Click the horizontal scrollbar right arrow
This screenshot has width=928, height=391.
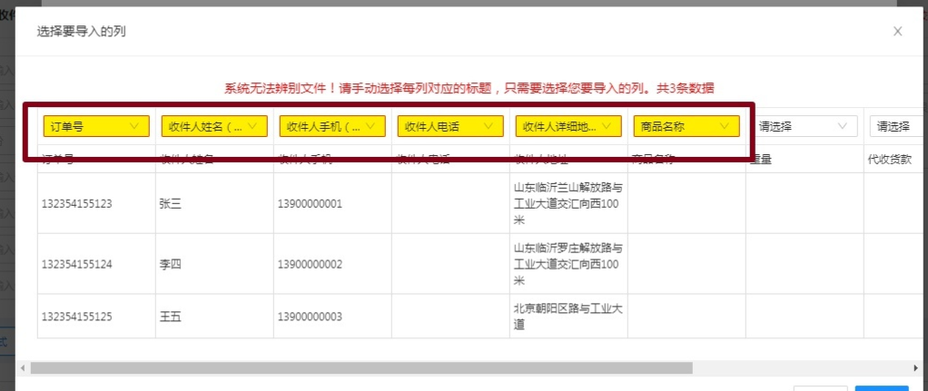(x=915, y=368)
